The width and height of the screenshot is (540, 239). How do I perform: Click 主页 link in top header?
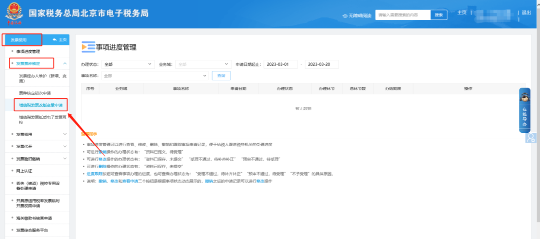(x=462, y=13)
